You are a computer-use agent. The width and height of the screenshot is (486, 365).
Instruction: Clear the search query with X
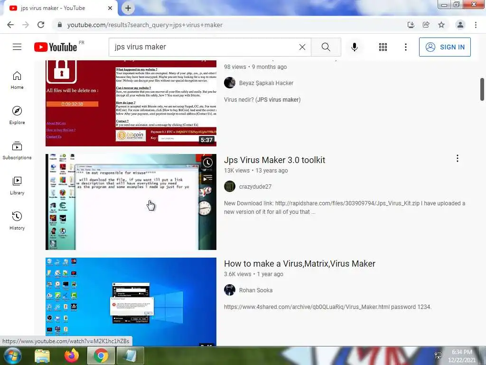click(x=302, y=47)
